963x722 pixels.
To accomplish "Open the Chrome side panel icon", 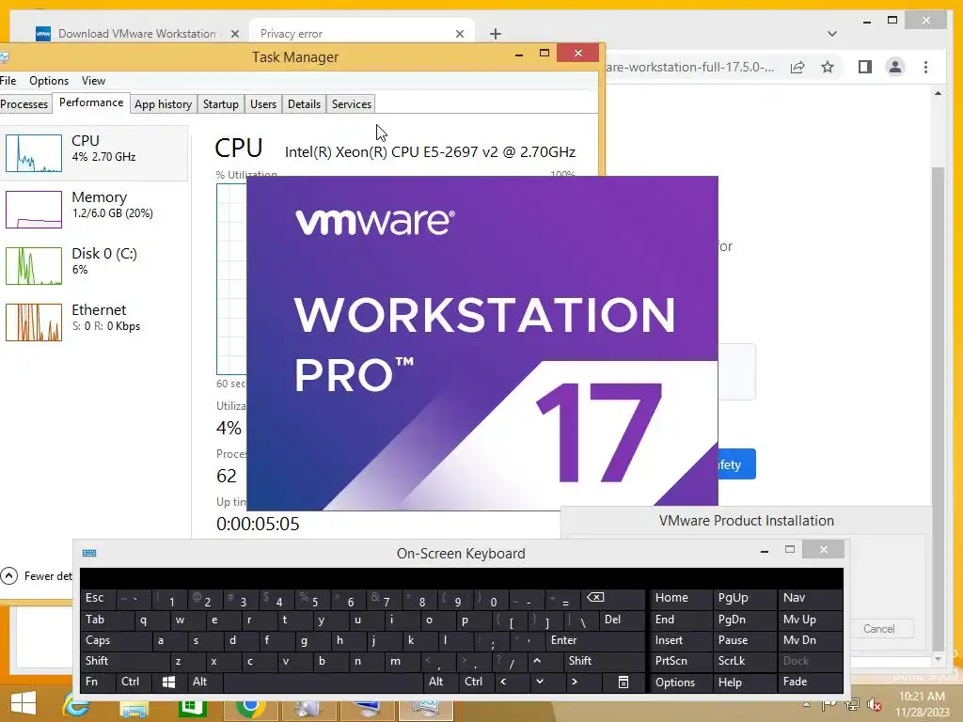I will [865, 67].
